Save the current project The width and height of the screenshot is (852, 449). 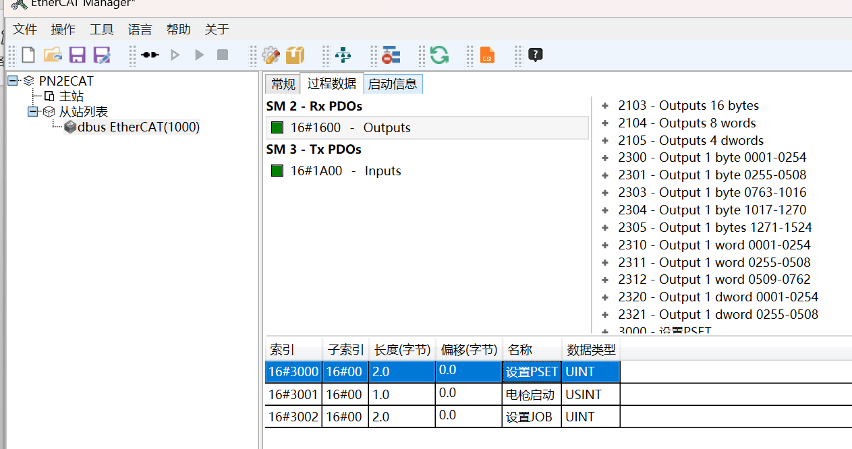pyautogui.click(x=78, y=55)
